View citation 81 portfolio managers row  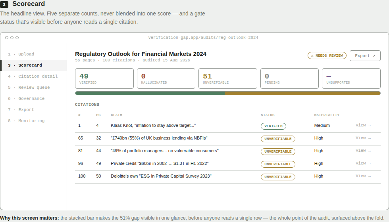pos(363,151)
